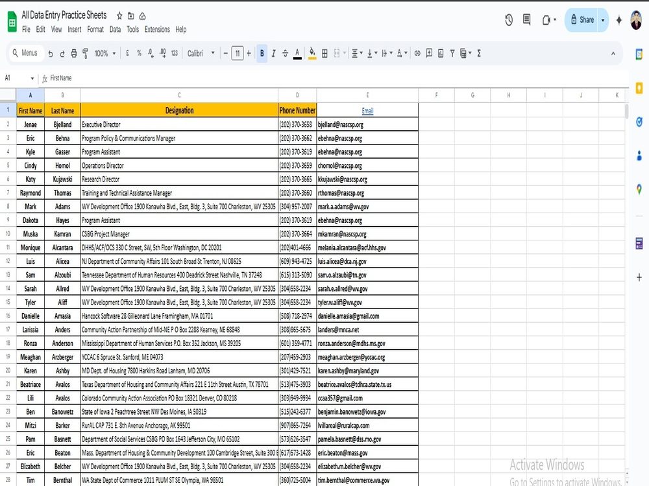The width and height of the screenshot is (649, 486).
Task: Click the Insert comment icon
Action: click(x=429, y=53)
